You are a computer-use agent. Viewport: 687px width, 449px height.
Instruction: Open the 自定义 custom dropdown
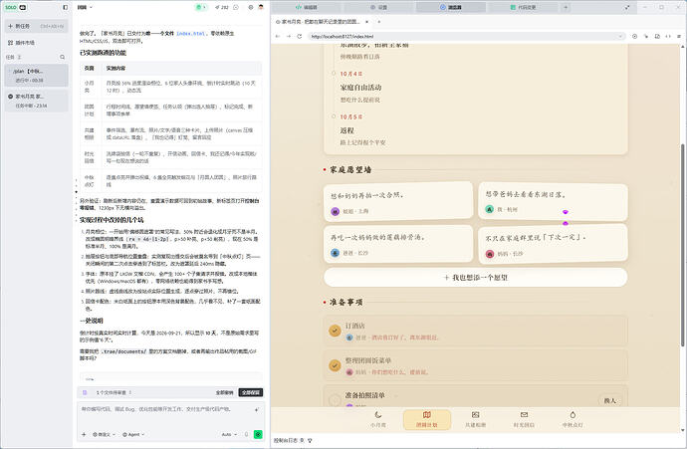tap(105, 434)
